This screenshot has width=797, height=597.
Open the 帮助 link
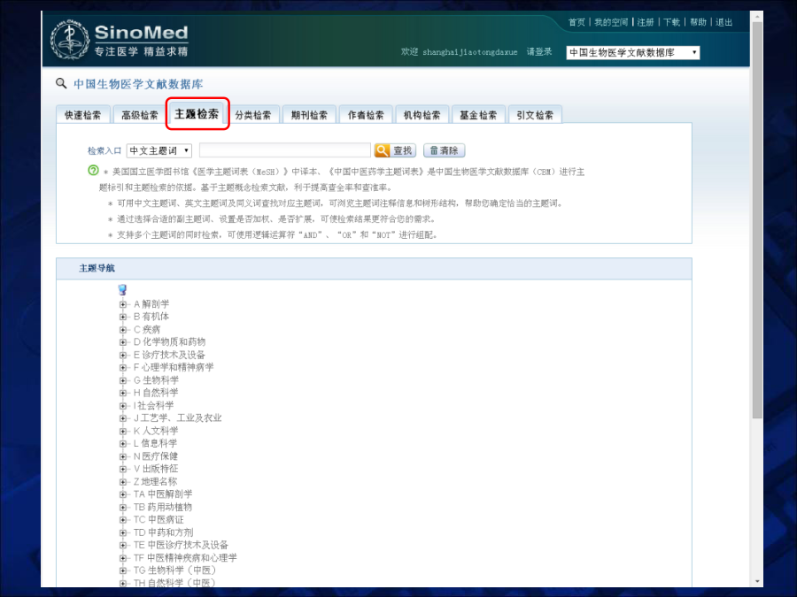[698, 22]
